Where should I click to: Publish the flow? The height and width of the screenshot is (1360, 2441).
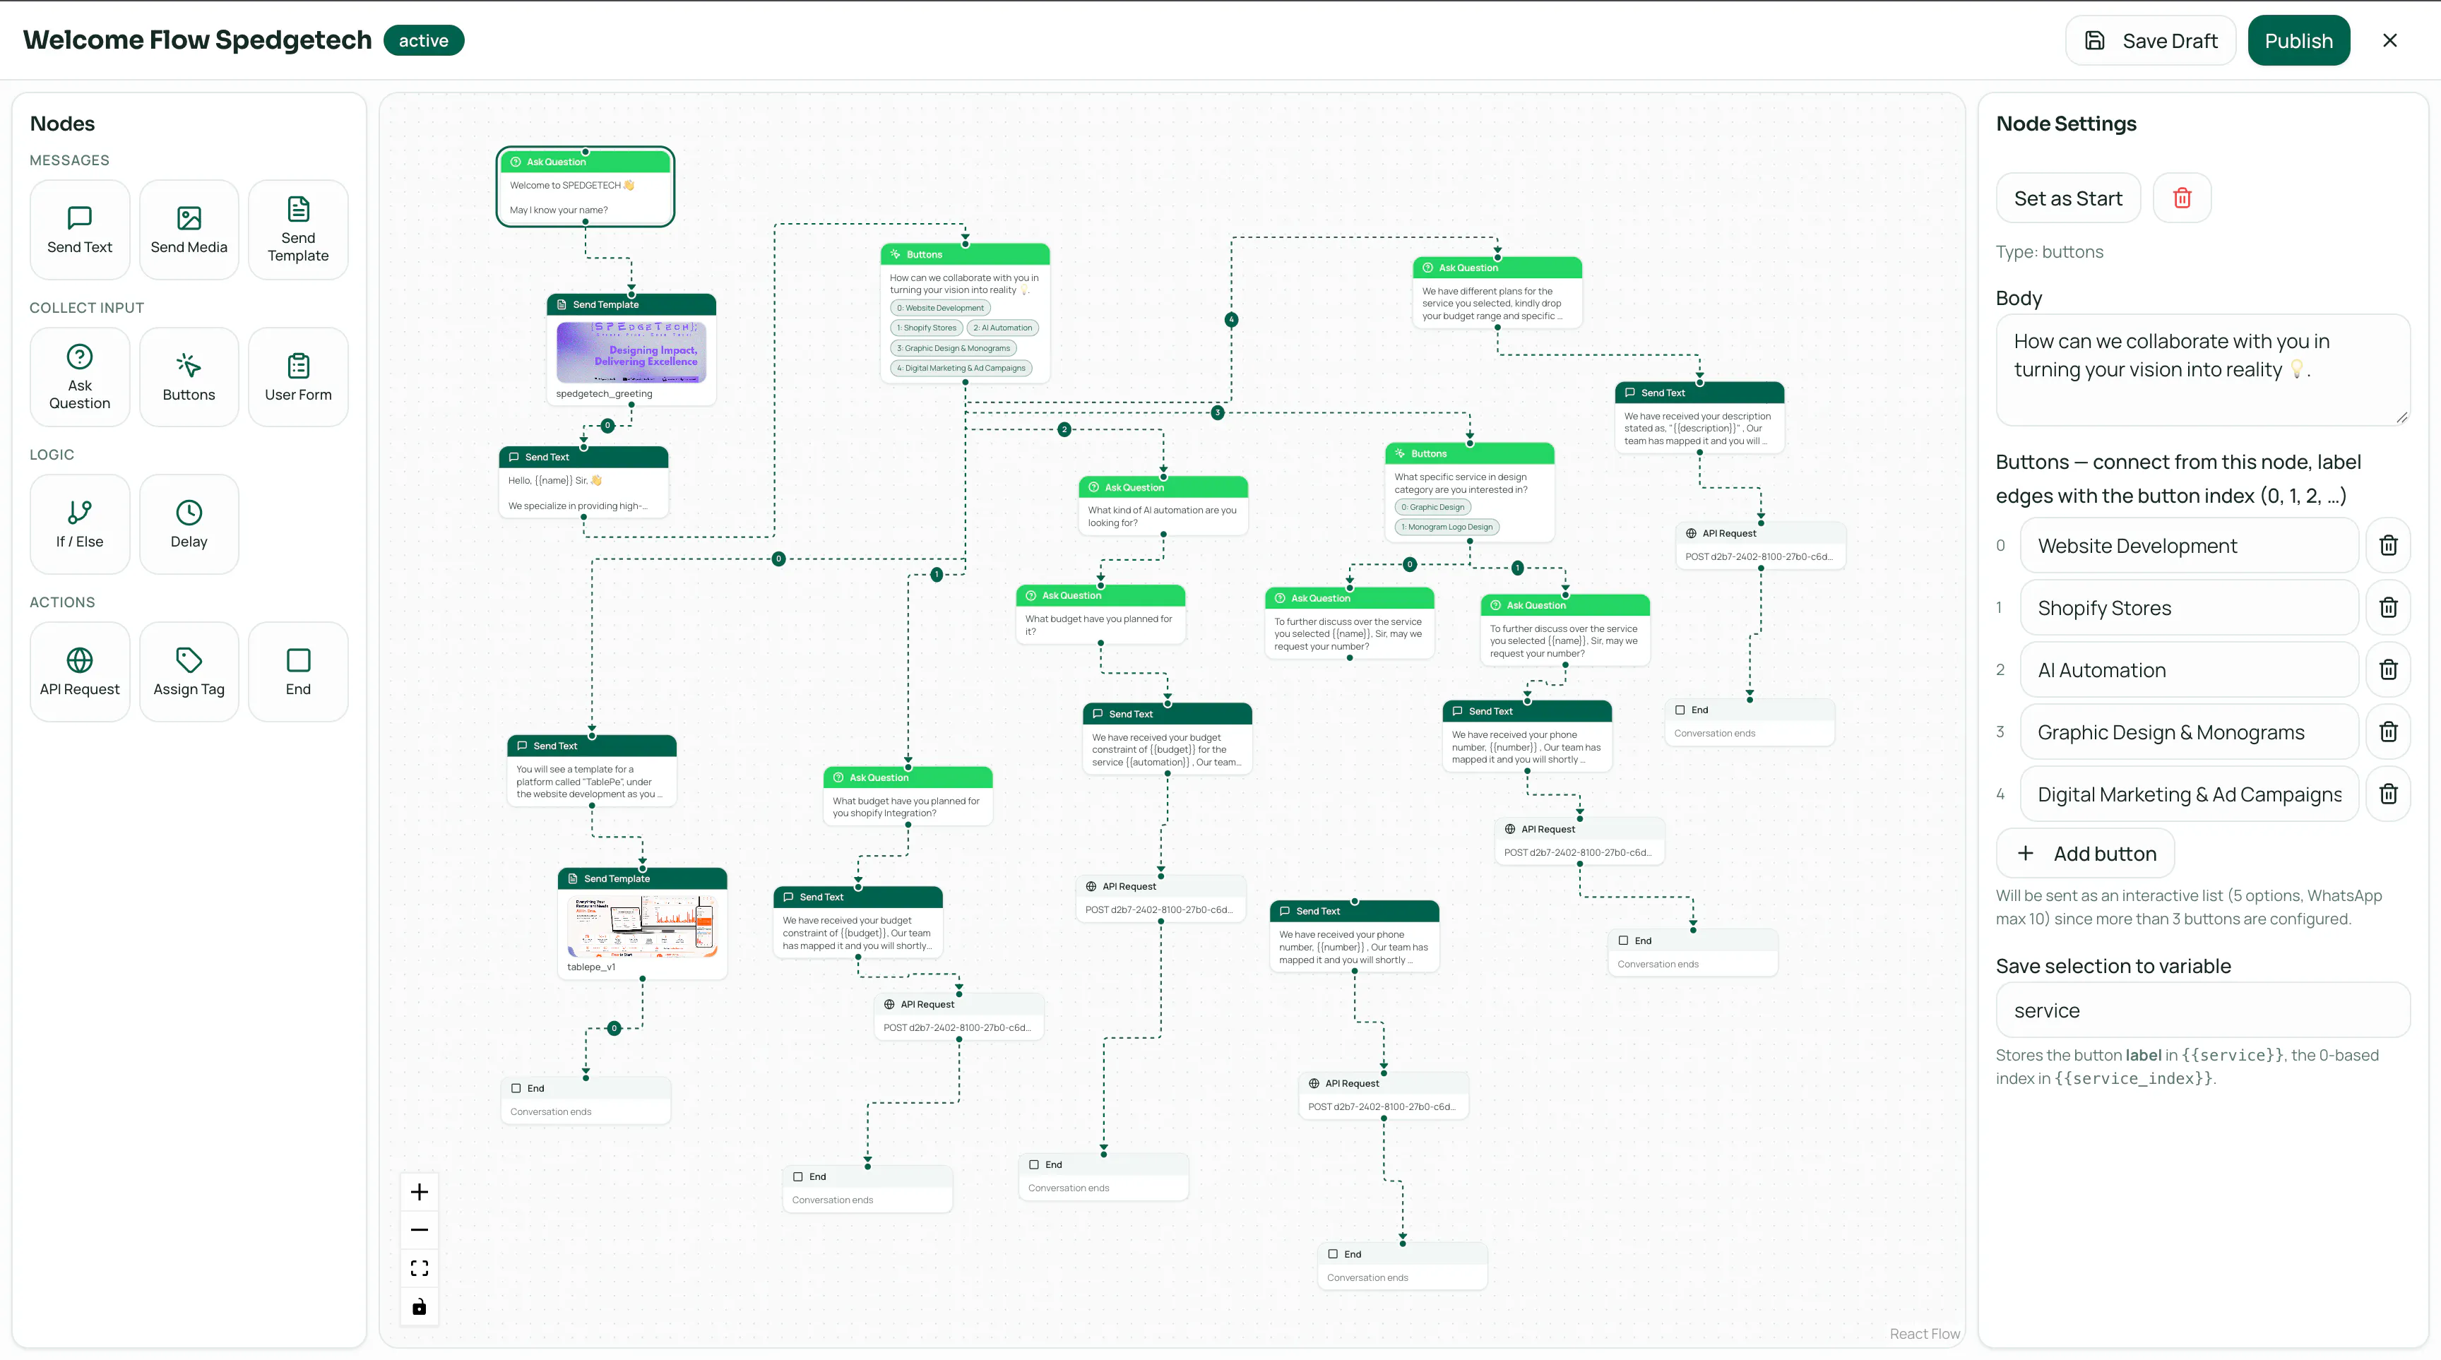[2298, 41]
